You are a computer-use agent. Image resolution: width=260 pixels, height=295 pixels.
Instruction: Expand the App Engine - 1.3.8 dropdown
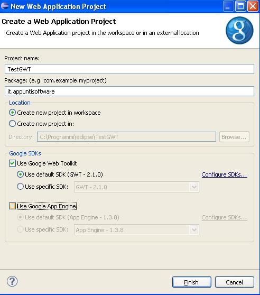click(136, 230)
